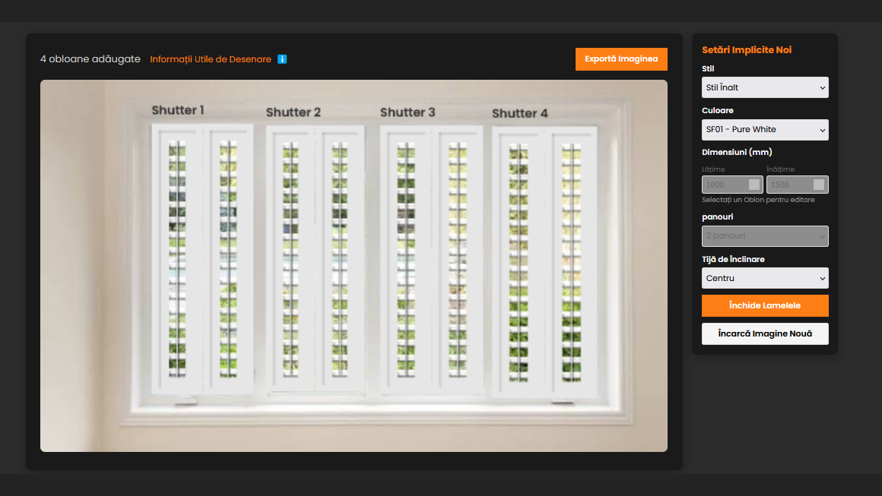Screen dimensions: 882x496
Task: Open Informații Utile de Desenare link
Action: (211, 59)
